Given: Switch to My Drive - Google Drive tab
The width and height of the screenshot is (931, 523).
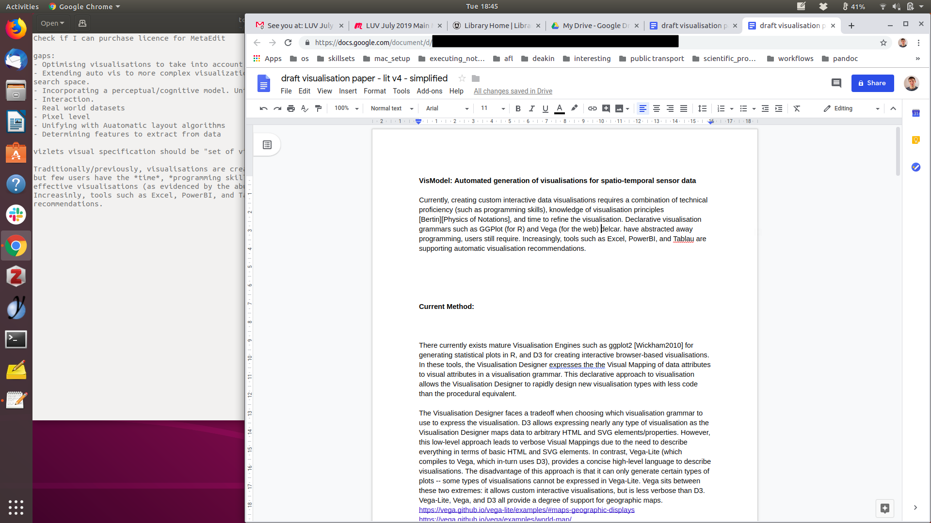Looking at the screenshot, I should click(595, 26).
